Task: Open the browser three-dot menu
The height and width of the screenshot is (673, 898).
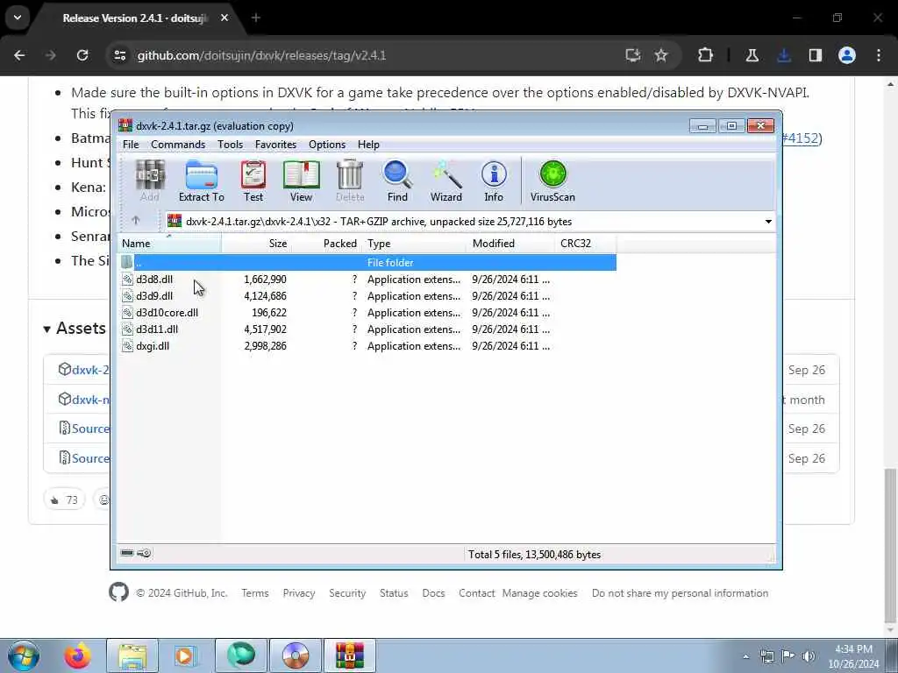Action: (x=879, y=55)
